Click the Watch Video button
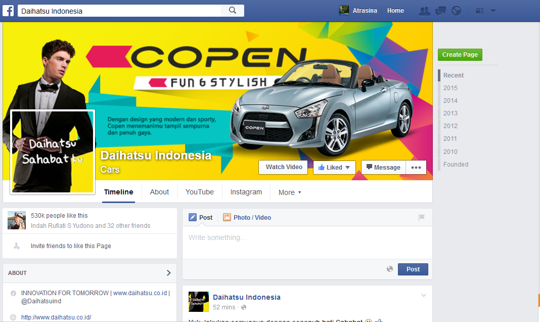The height and width of the screenshot is (322, 540). click(x=284, y=167)
